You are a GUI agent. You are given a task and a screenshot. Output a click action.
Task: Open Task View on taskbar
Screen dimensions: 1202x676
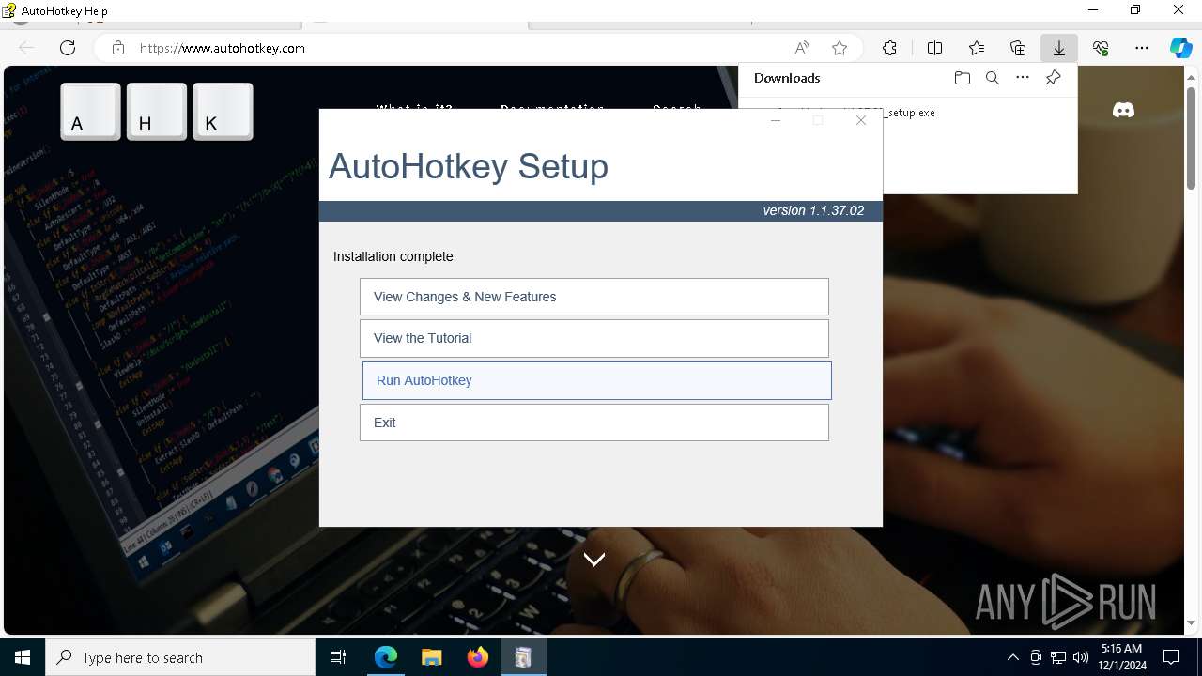click(x=338, y=657)
